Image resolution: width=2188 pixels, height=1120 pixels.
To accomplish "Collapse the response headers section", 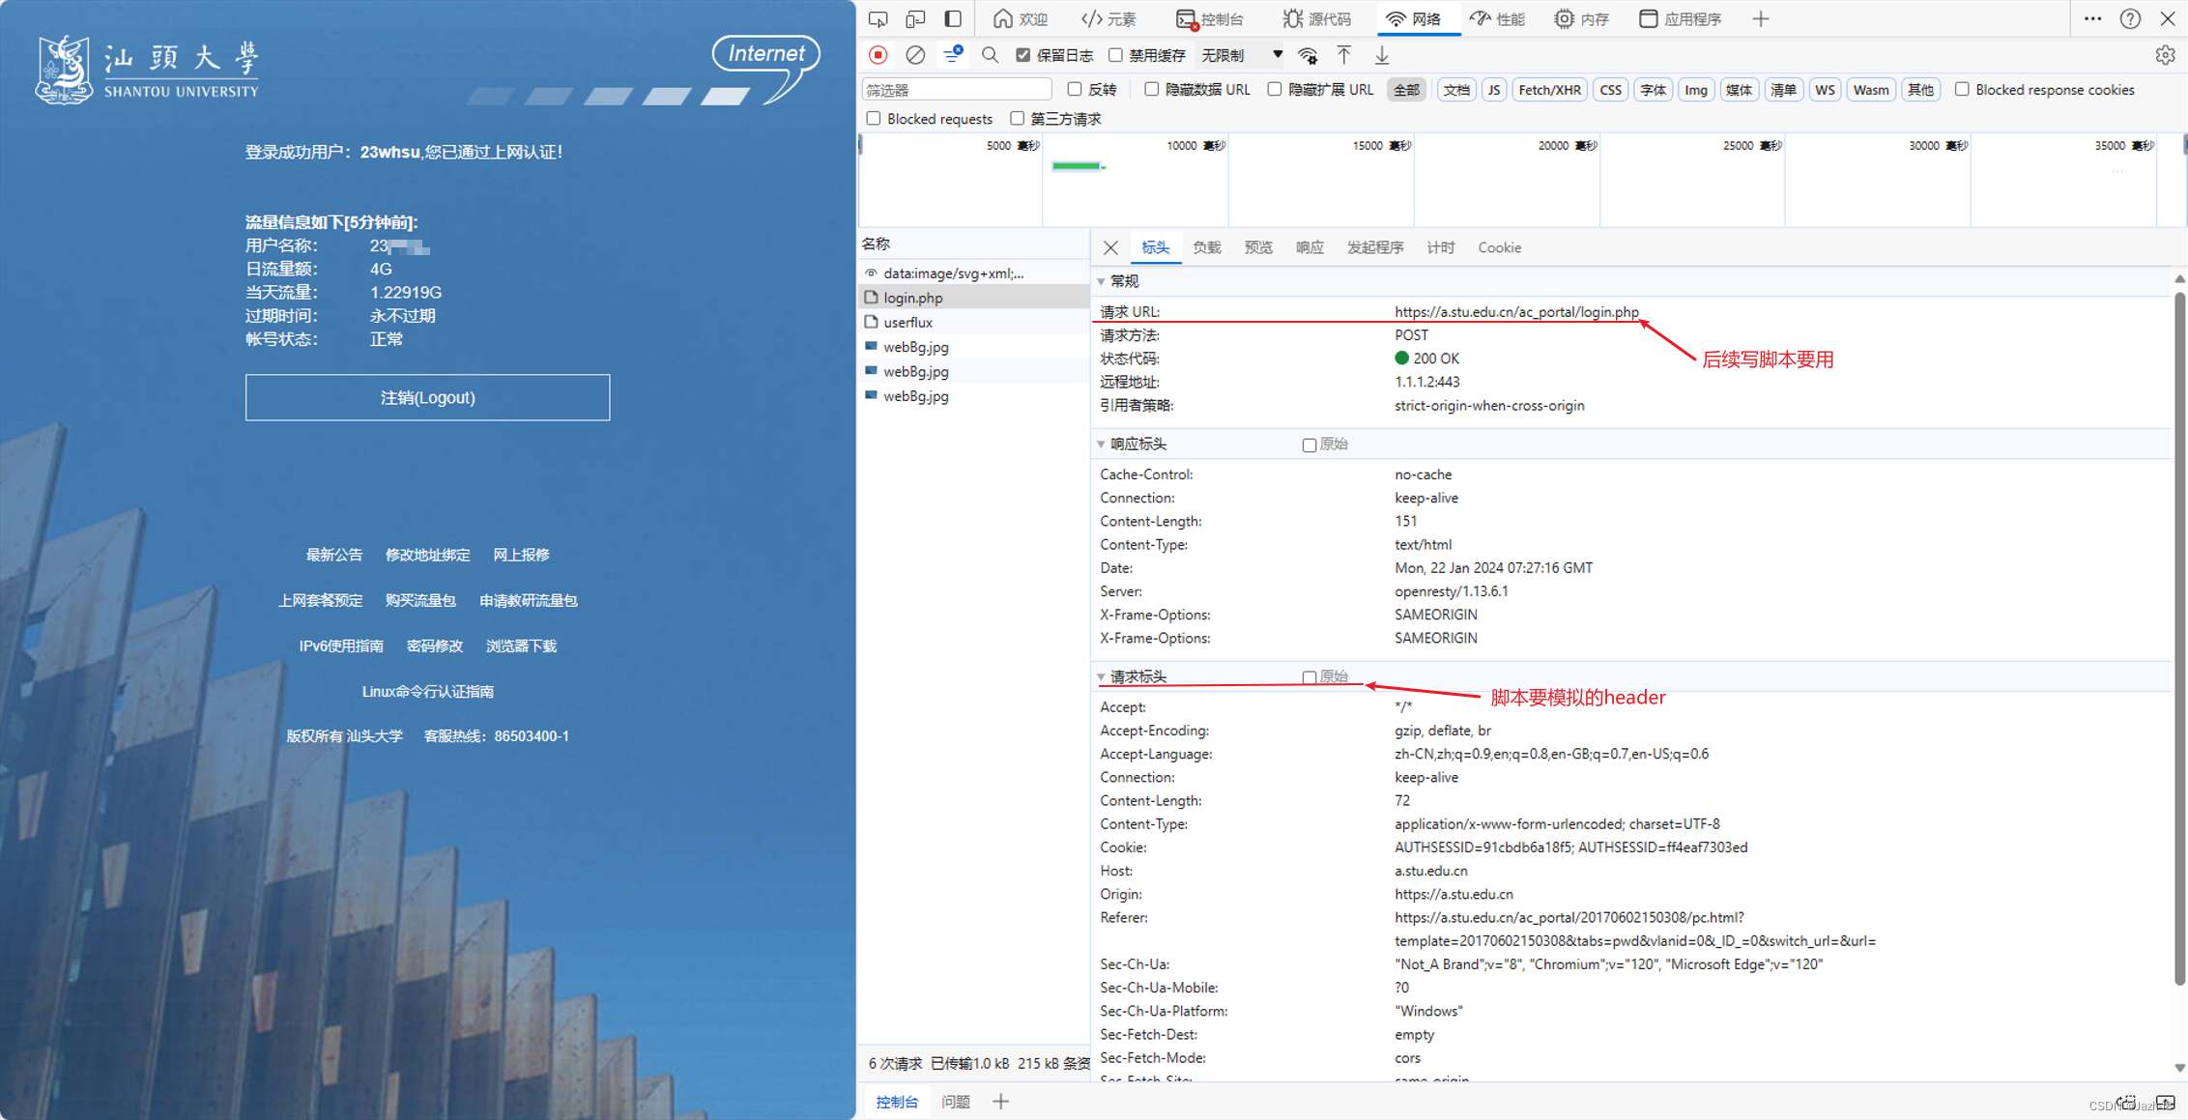I will pyautogui.click(x=1102, y=445).
